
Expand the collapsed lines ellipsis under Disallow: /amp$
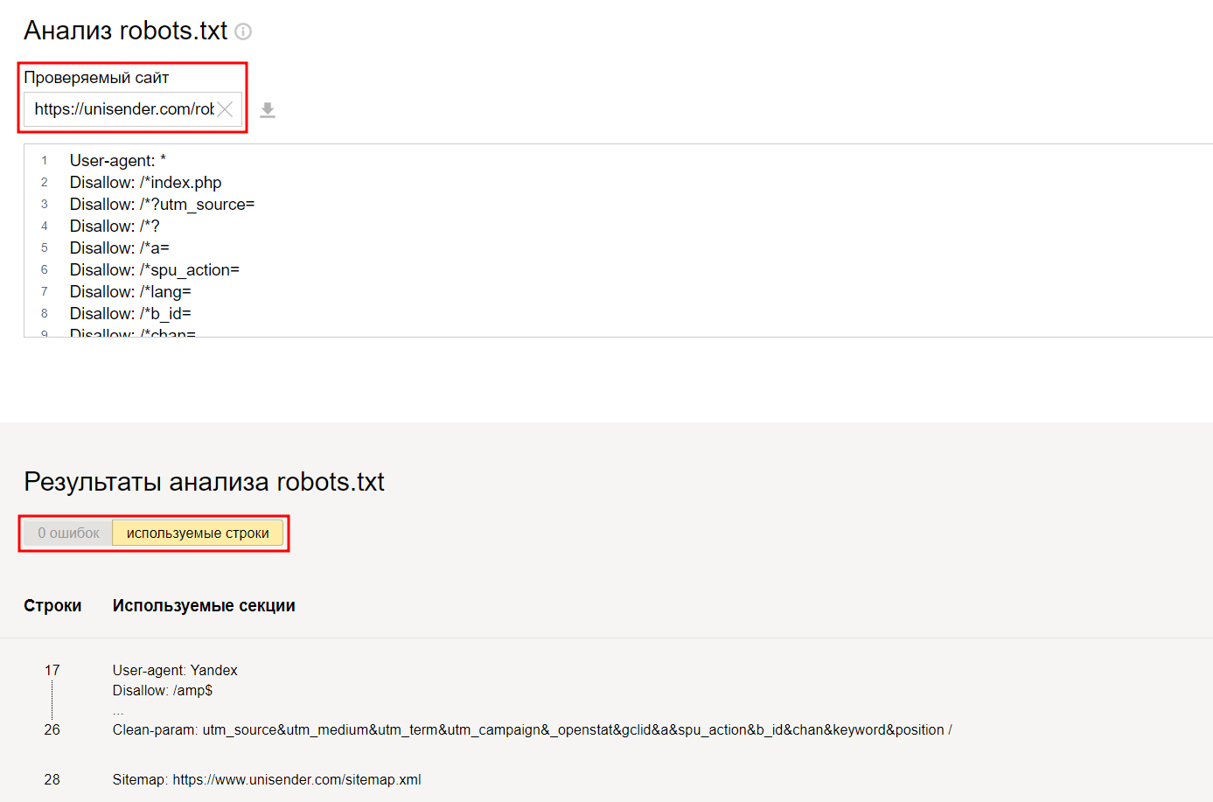click(118, 710)
